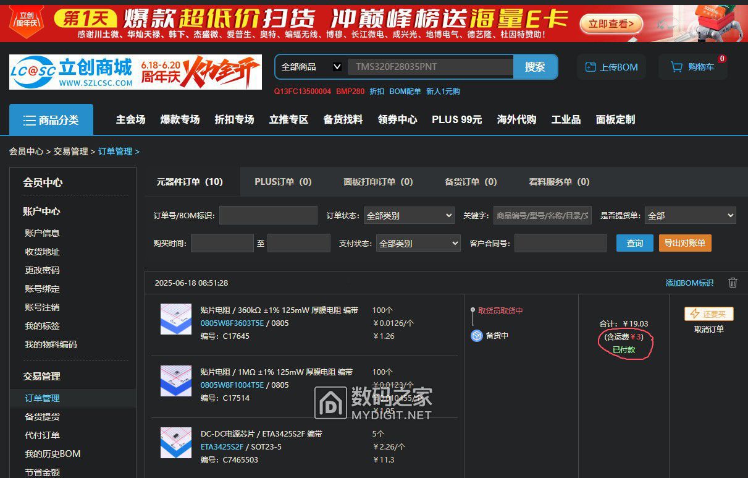Click the LCSC 立创商城 logo
748x478 pixels.
click(x=71, y=72)
